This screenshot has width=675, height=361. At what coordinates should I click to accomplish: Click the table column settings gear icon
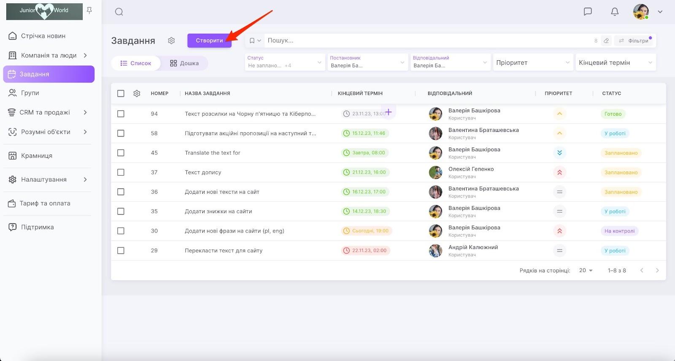pos(137,94)
